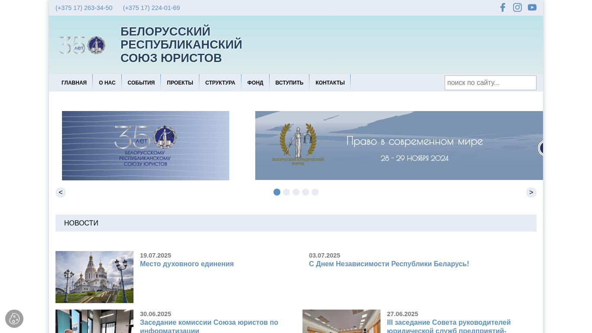Open cookie settings icon
The image size is (592, 333).
click(14, 319)
